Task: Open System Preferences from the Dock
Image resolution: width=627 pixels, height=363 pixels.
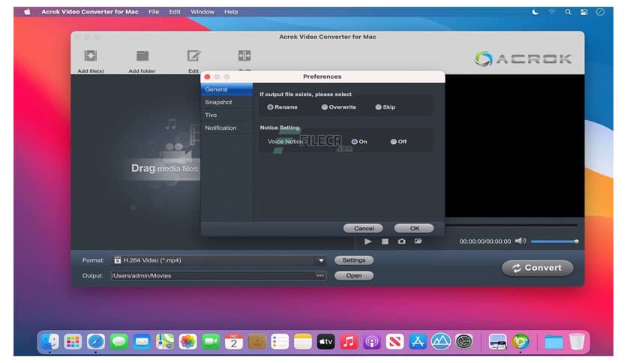Action: (x=463, y=342)
